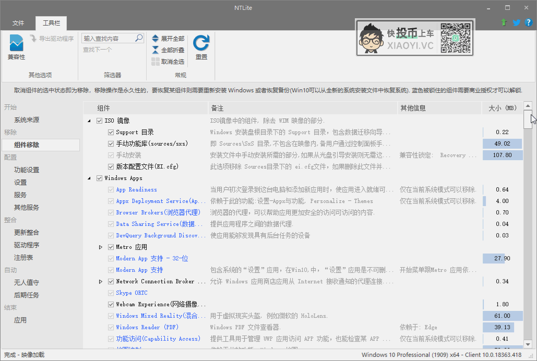Viewport: 537px width, 361px height.
Task: Click 展开全部 expand all icon
Action: pos(156,39)
